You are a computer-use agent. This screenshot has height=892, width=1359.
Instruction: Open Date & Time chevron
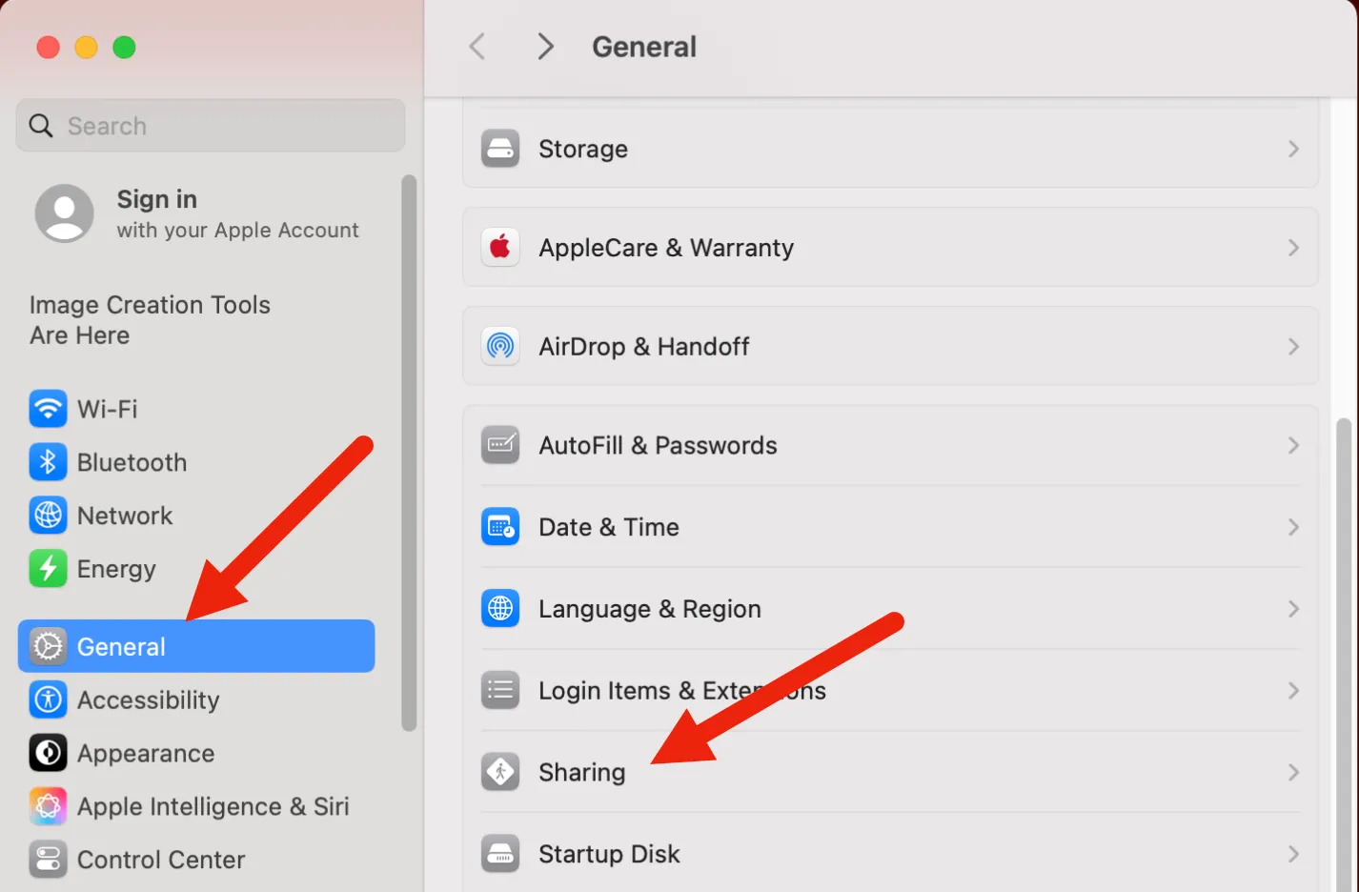(1293, 527)
